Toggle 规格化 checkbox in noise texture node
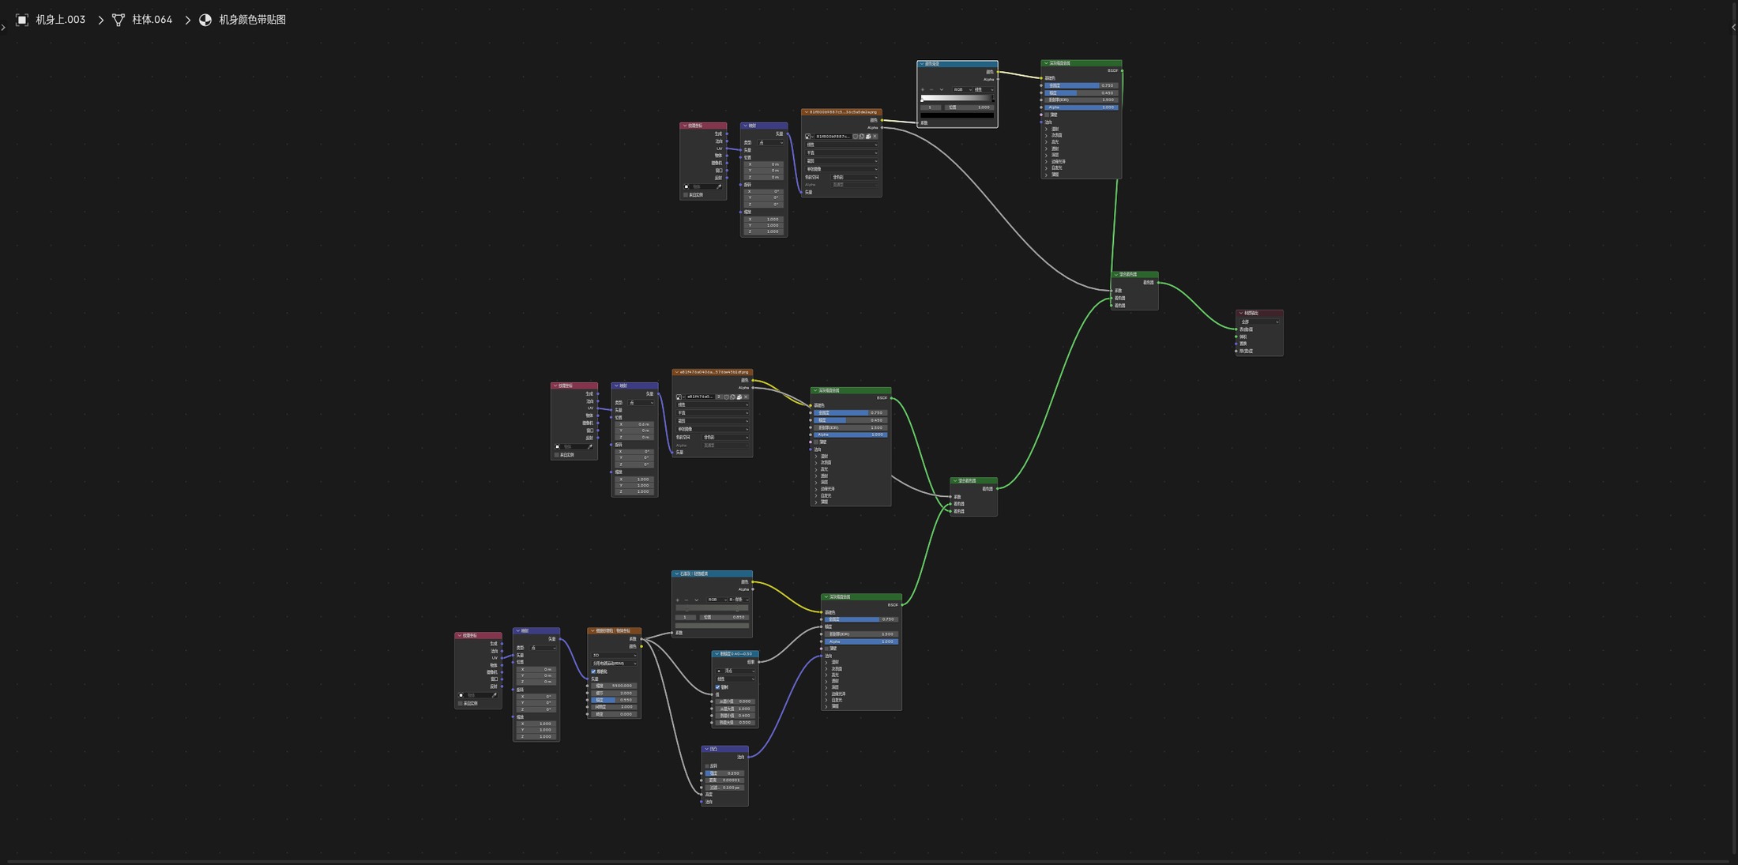The height and width of the screenshot is (865, 1738). [593, 671]
